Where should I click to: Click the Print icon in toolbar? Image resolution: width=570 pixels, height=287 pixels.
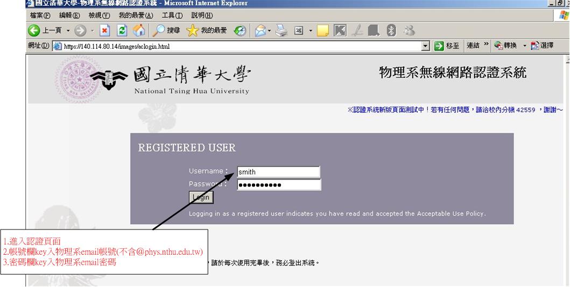pos(282,31)
